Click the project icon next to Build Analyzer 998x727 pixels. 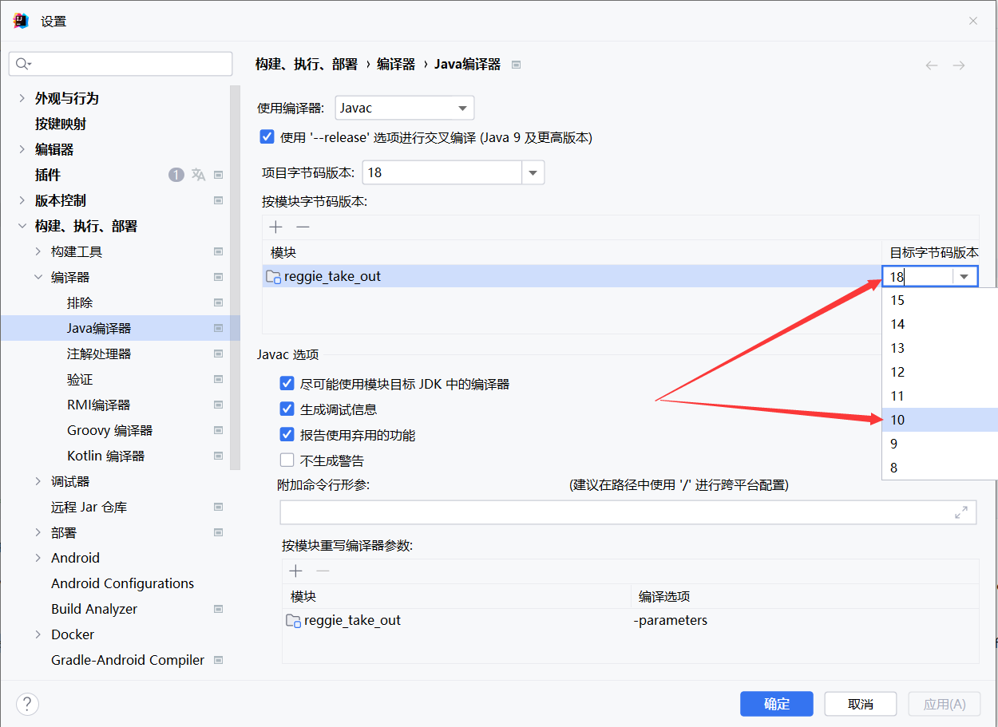tap(218, 609)
